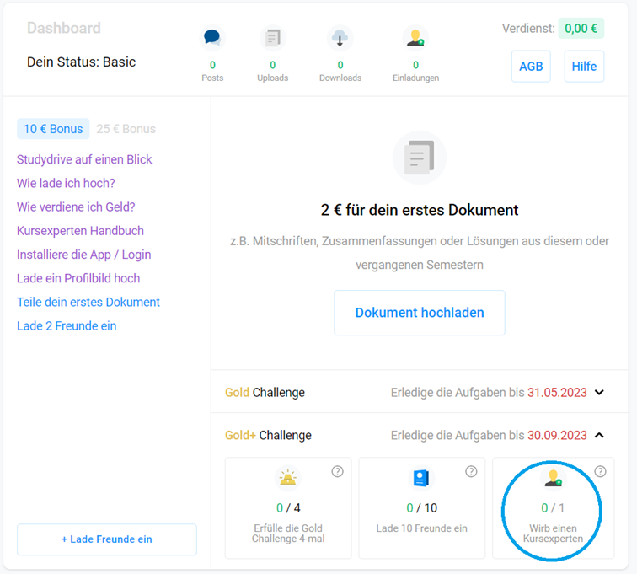The width and height of the screenshot is (637, 574).
Task: Click the Downloads cloud icon
Action: 340,38
